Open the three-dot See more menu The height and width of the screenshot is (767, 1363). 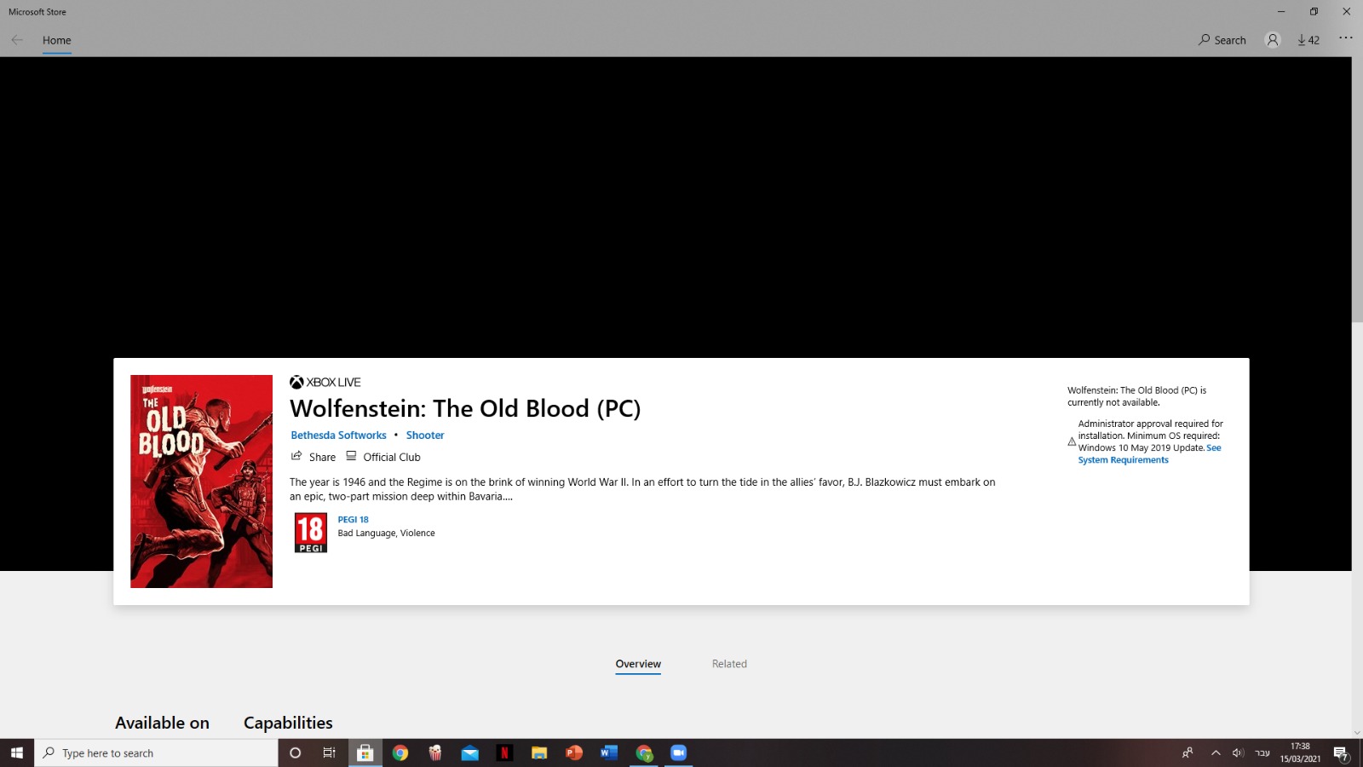(1345, 38)
